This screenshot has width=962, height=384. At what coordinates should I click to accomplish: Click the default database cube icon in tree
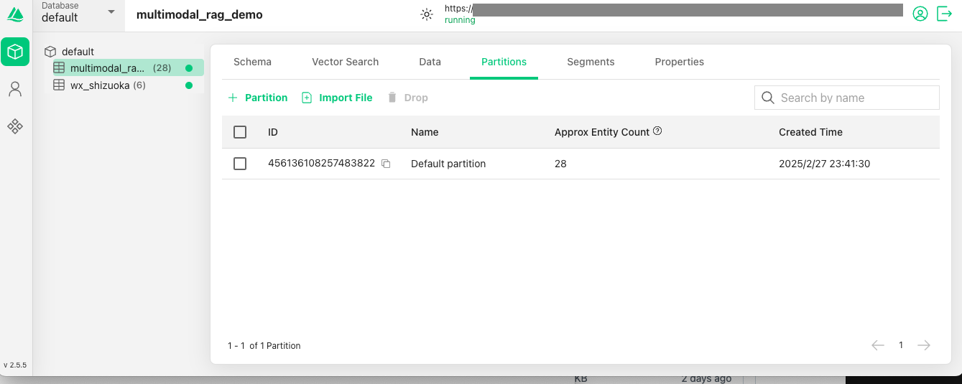click(50, 52)
